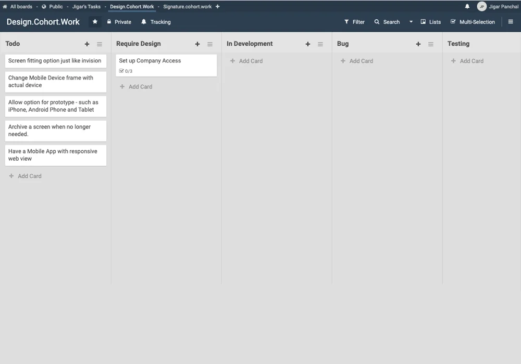Add a card using In Development plus icon
Image resolution: width=521 pixels, height=364 pixels.
[x=308, y=44]
